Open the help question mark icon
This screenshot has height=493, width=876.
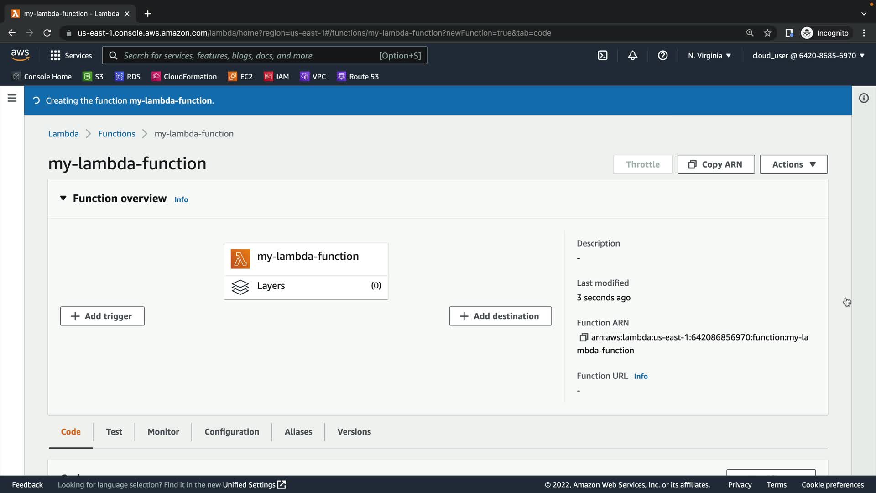click(662, 56)
